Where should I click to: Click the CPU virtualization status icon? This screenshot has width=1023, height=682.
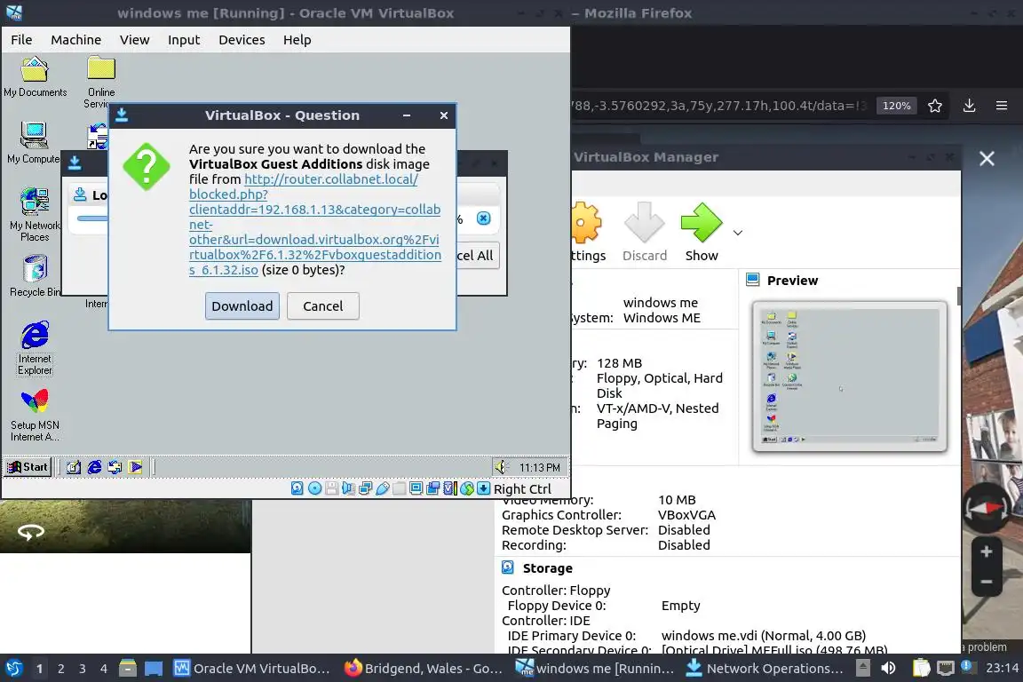[449, 488]
